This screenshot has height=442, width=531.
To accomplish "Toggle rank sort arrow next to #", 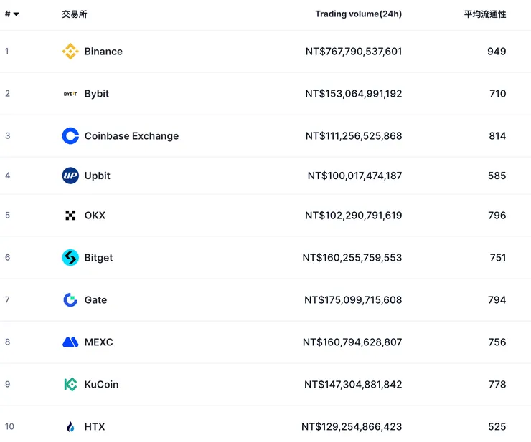I will (17, 14).
